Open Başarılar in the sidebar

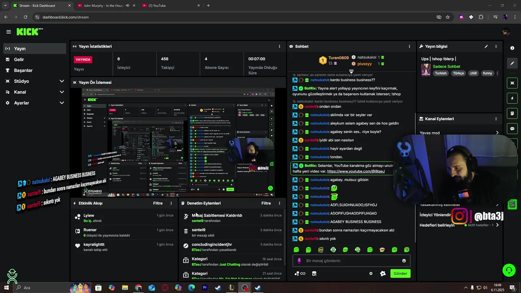(35, 70)
